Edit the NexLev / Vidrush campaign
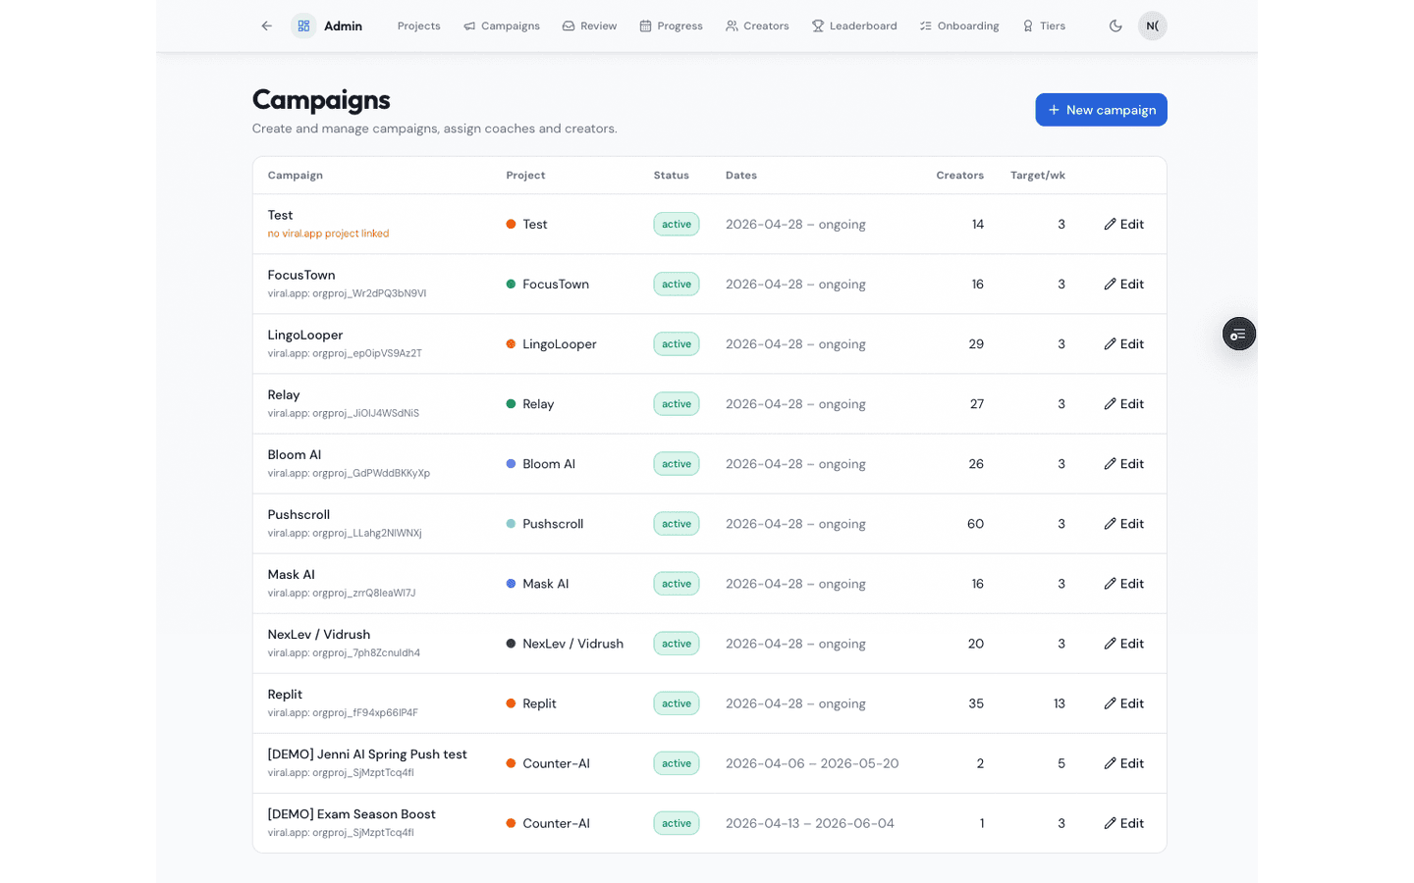 click(1123, 644)
